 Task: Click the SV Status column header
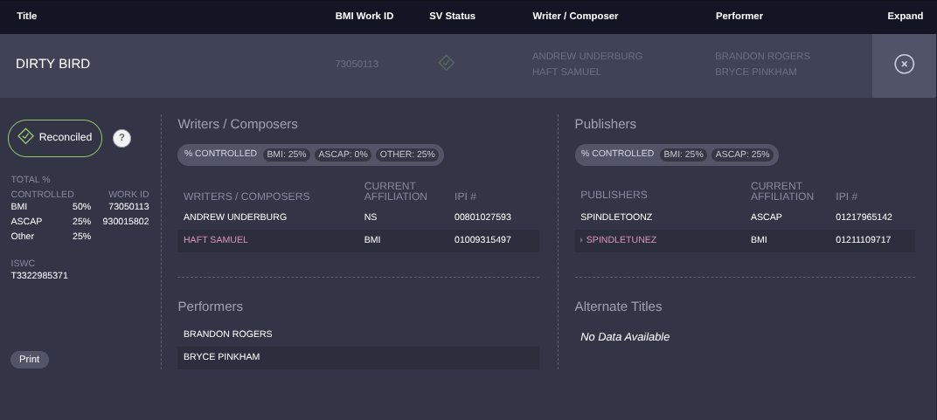point(453,16)
